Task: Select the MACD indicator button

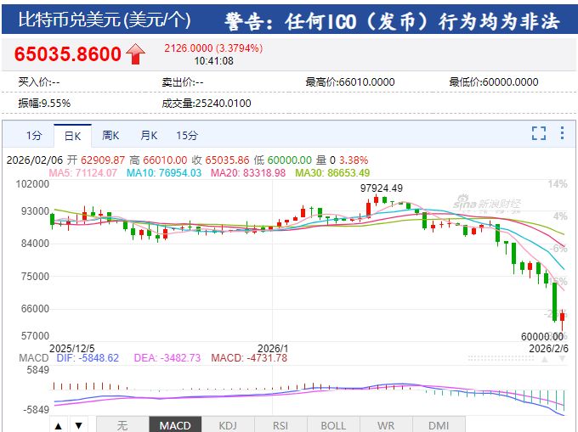Action: point(176,424)
